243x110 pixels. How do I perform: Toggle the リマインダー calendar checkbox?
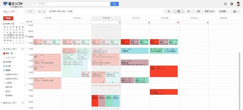tap(4, 58)
